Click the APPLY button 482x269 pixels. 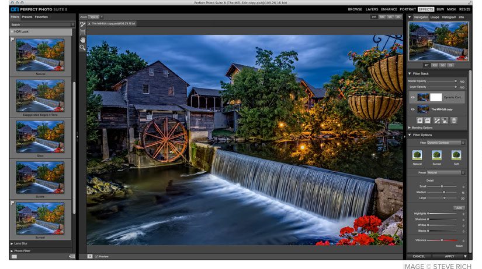click(449, 256)
